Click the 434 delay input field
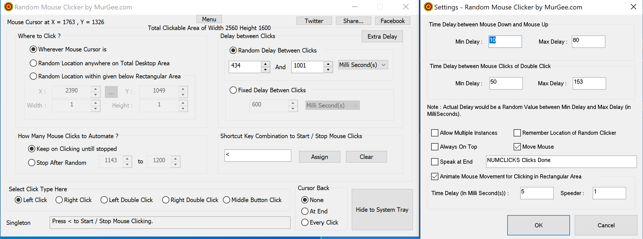This screenshot has height=239, width=643. [x=245, y=67]
